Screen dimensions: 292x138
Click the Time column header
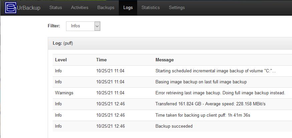pos(101,60)
